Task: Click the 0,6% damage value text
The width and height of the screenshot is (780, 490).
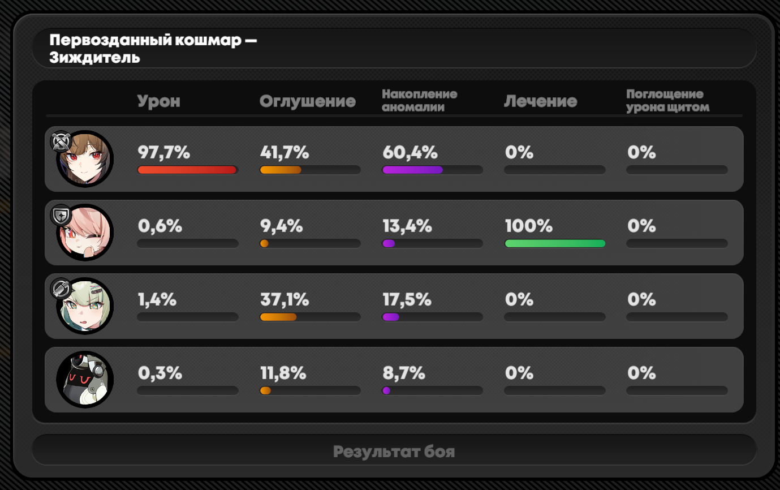Action: [160, 226]
